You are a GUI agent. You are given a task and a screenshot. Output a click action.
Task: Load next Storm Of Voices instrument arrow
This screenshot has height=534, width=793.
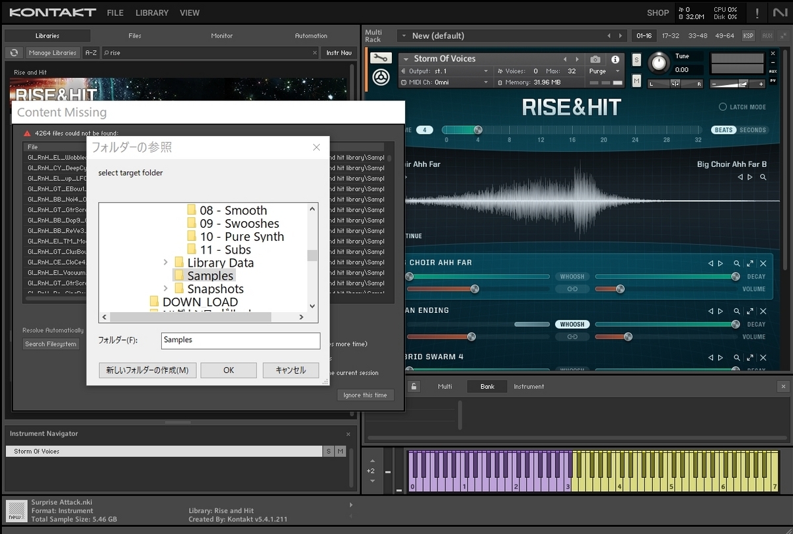point(577,59)
